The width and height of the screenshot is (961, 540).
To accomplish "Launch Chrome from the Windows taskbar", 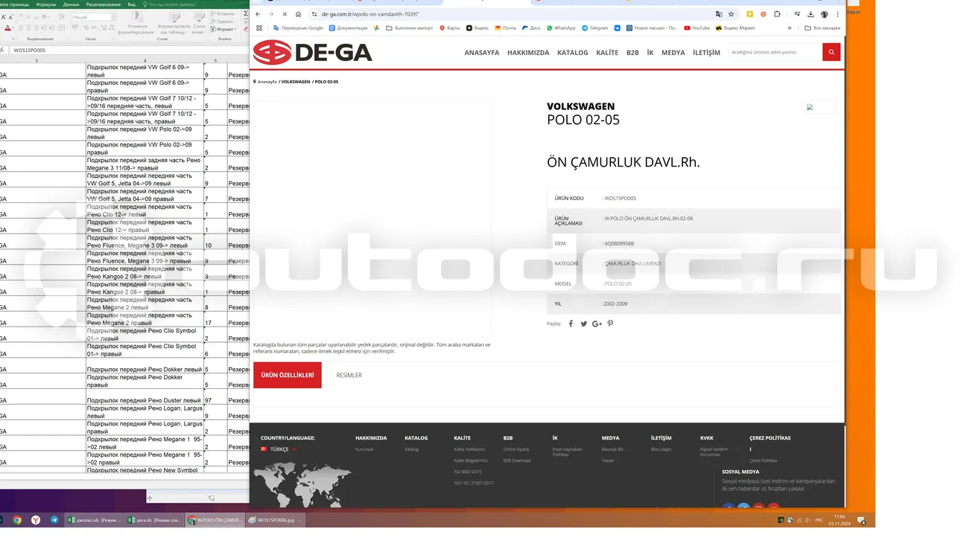I will (x=17, y=521).
